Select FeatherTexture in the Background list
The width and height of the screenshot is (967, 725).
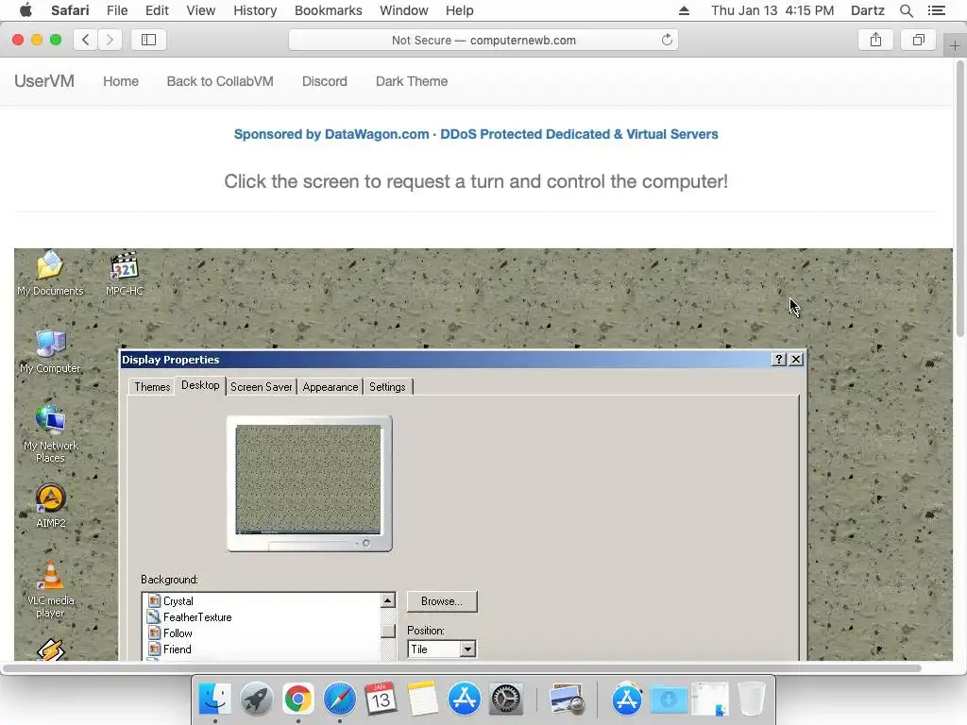[197, 617]
